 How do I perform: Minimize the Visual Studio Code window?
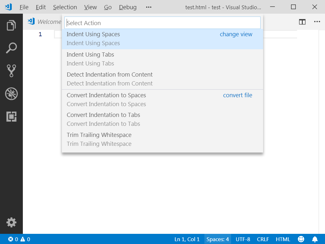pos(273,7)
